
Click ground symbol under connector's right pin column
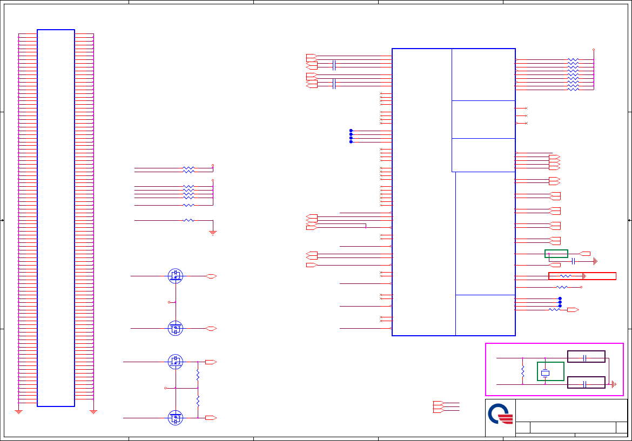point(93,412)
